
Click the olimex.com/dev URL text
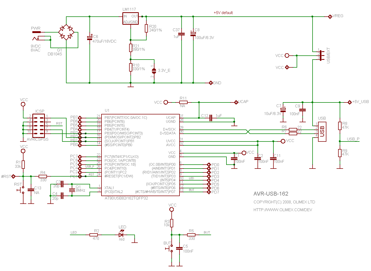(x=283, y=210)
